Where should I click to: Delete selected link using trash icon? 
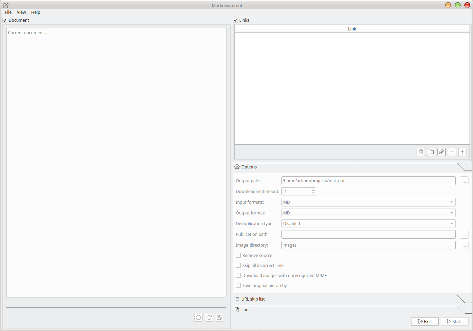tap(420, 152)
